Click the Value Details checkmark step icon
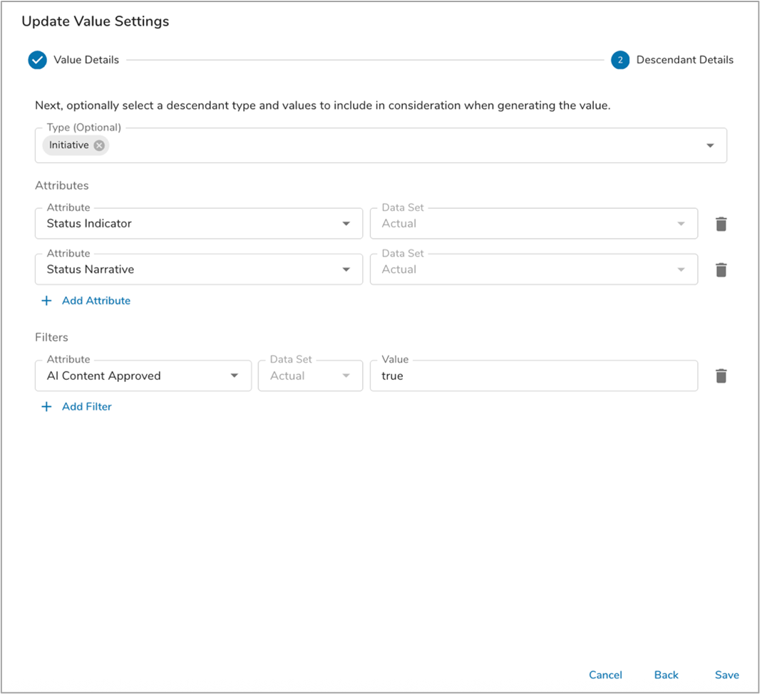760x694 pixels. click(x=37, y=60)
